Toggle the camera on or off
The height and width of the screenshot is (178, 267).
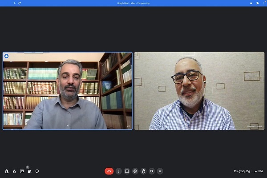point(152,171)
